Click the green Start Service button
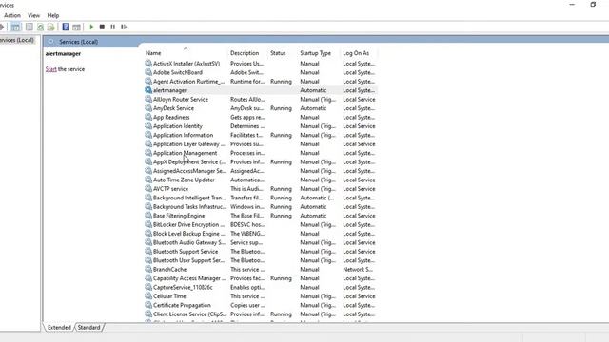609x342 pixels. pyautogui.click(x=91, y=27)
